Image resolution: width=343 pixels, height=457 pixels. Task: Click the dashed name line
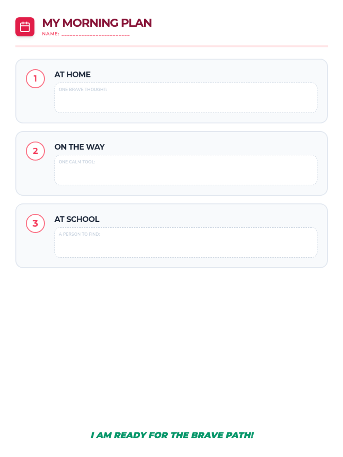click(95, 35)
